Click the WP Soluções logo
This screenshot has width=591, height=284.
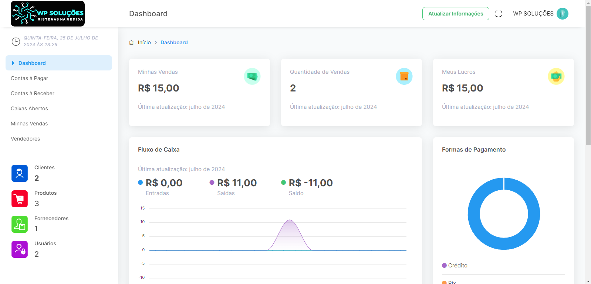click(x=48, y=14)
